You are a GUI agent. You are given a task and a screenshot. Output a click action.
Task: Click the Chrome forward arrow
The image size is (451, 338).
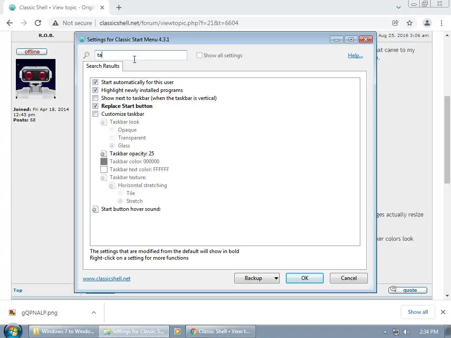pyautogui.click(x=24, y=23)
